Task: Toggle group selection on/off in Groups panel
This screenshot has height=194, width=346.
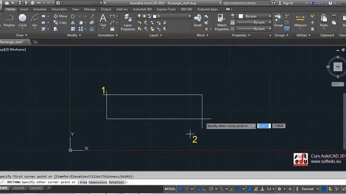Action: 287,29
